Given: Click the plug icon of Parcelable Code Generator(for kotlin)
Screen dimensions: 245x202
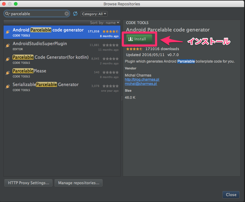Looking at the screenshot, I should coord(8,59).
